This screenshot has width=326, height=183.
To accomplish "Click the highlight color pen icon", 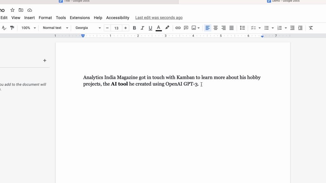I will coord(167,28).
